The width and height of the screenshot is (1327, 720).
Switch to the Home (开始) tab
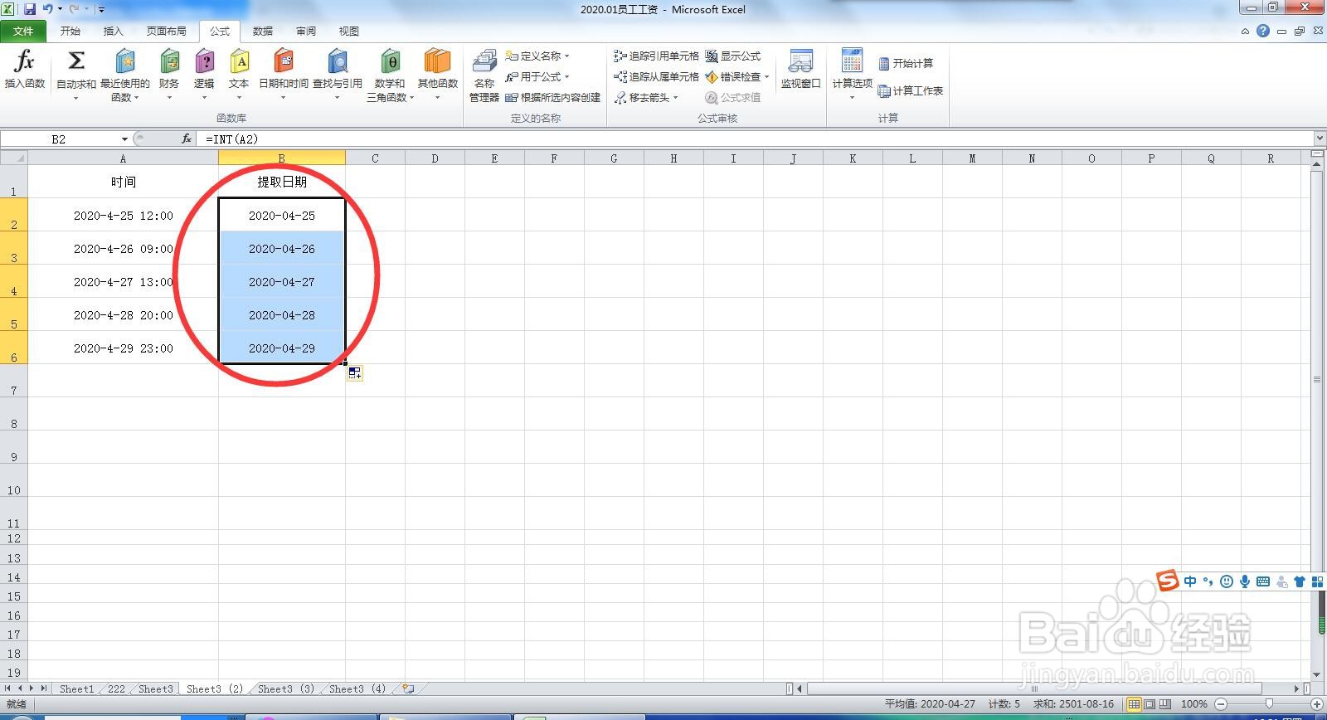70,31
